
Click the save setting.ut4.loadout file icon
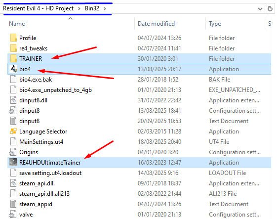tap(13, 173)
